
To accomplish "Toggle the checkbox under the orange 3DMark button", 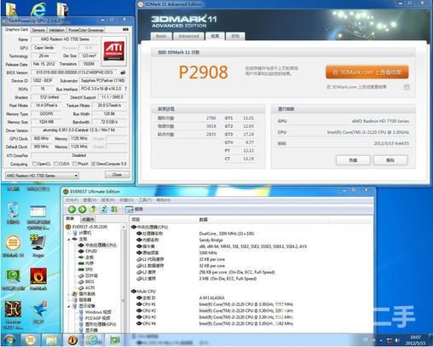I will click(x=407, y=87).
